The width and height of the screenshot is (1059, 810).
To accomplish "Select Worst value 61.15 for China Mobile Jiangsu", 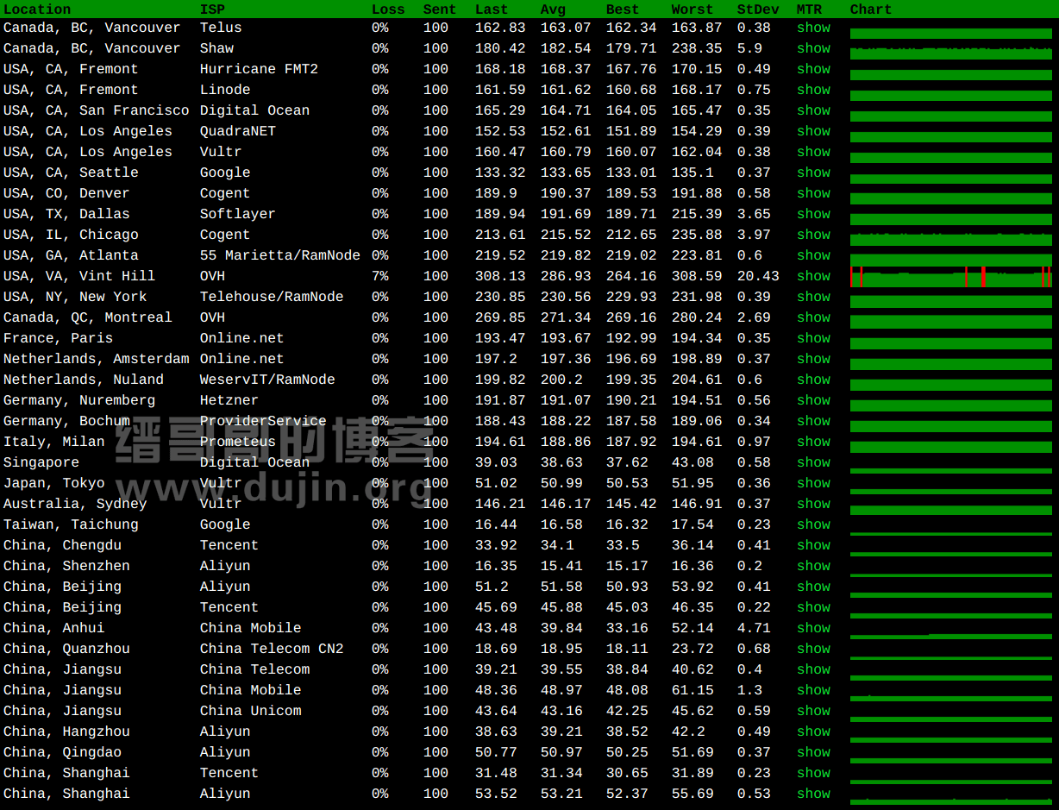I will [x=692, y=690].
